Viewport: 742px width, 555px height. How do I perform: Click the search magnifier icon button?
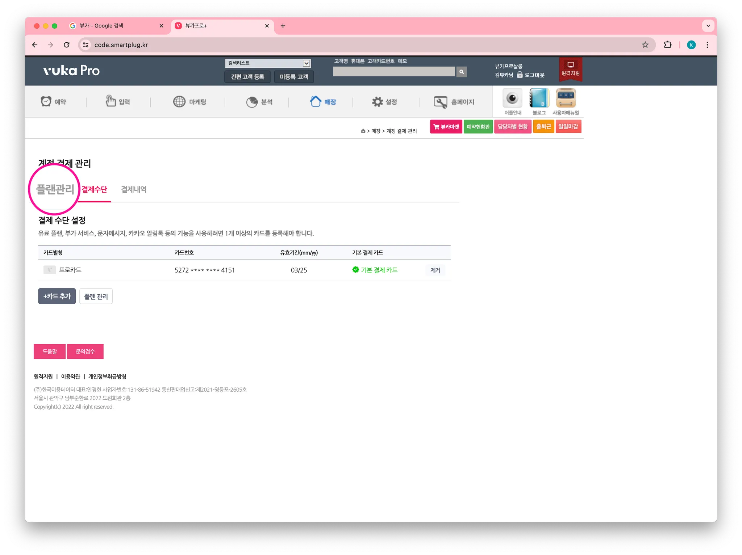461,72
